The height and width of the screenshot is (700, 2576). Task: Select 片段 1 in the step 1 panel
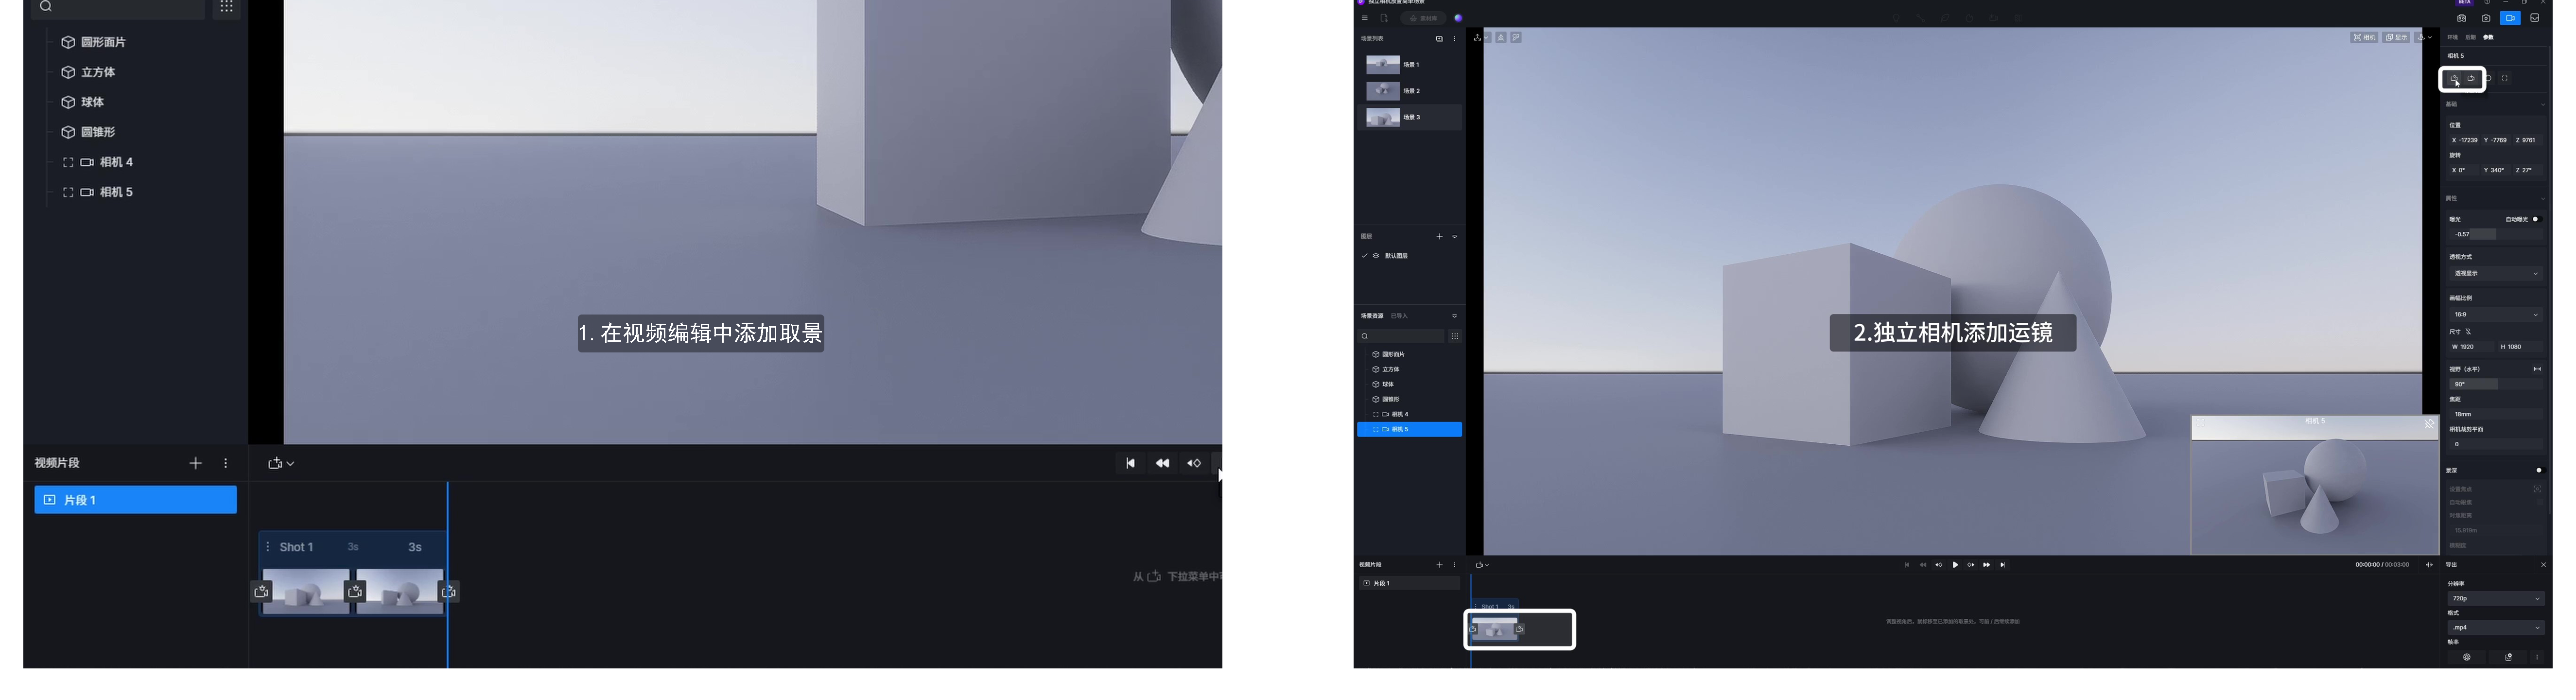[x=136, y=500]
